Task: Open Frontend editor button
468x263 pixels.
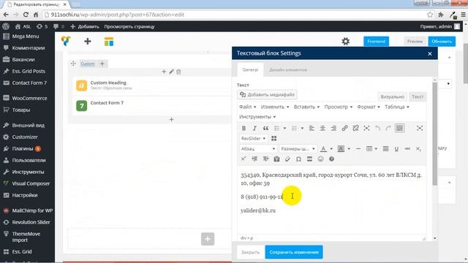Action: click(376, 41)
